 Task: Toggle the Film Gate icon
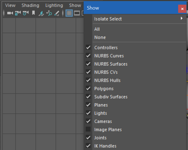(77, 13)
